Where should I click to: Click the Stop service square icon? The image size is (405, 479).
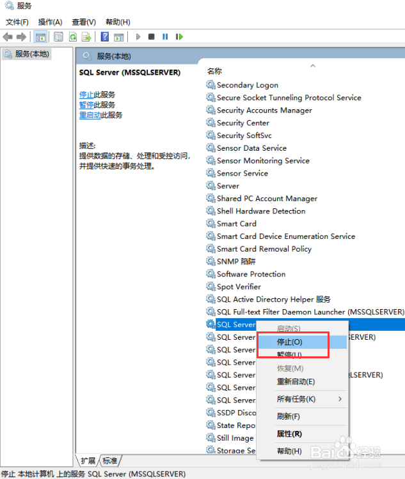click(151, 36)
